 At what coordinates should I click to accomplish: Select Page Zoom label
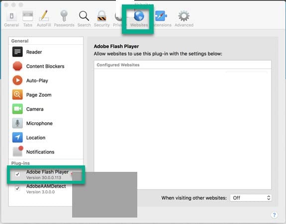coord(39,95)
